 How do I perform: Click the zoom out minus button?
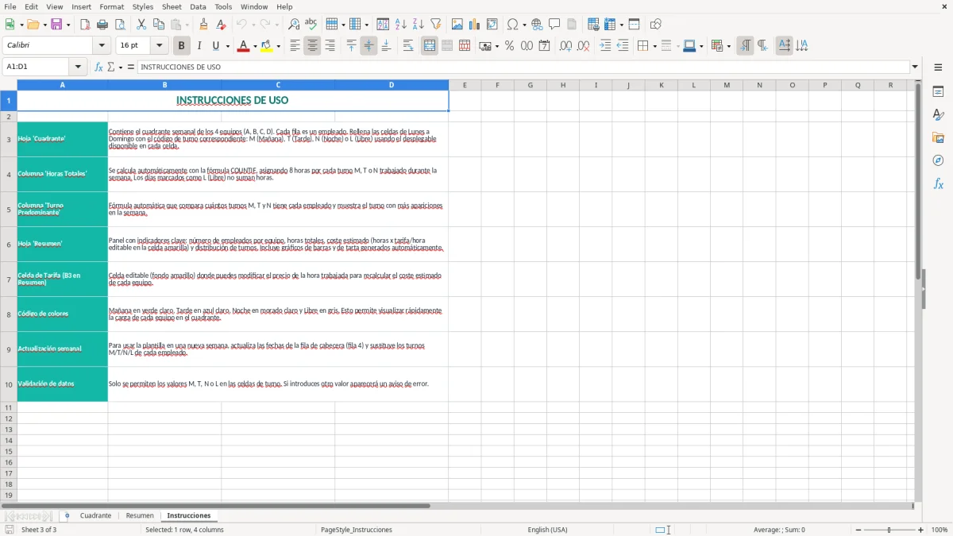[858, 530]
